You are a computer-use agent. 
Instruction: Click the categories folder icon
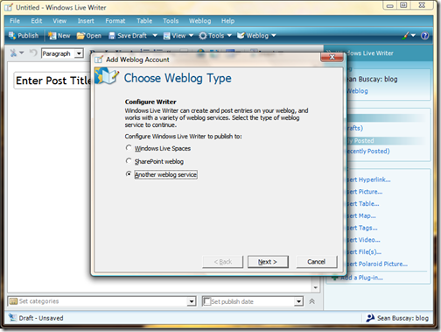click(x=13, y=301)
